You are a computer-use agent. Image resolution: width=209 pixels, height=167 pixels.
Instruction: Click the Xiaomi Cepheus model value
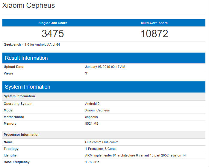point(97,110)
